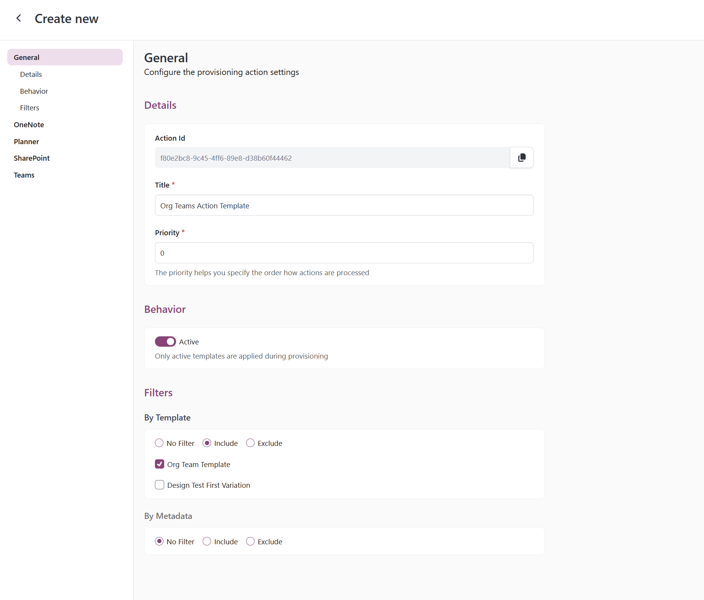Screen dimensions: 704x600
Task: Open the Teams section
Action: (x=24, y=175)
